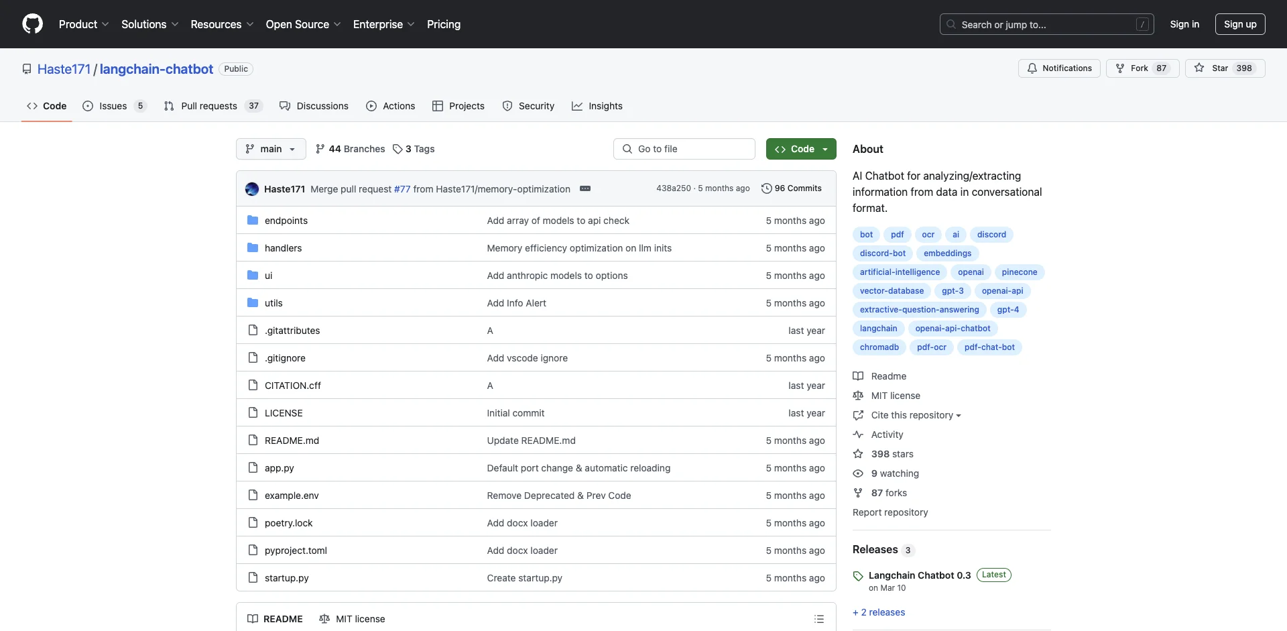Open the Haste171 owner profile link
This screenshot has width=1287, height=631.
coord(64,69)
